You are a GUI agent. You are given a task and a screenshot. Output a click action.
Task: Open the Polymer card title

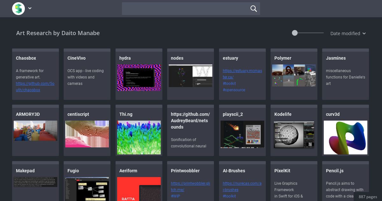283,58
